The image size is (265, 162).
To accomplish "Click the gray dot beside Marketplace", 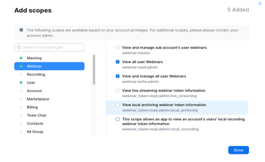I will 21,99.
